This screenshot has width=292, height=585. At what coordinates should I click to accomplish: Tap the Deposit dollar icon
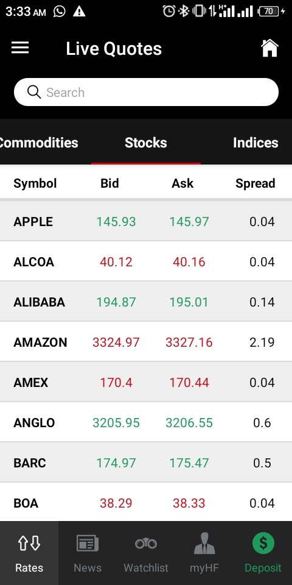[263, 543]
